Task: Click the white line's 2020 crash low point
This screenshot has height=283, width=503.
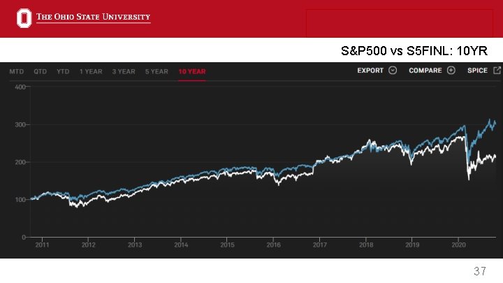Action: click(x=469, y=179)
